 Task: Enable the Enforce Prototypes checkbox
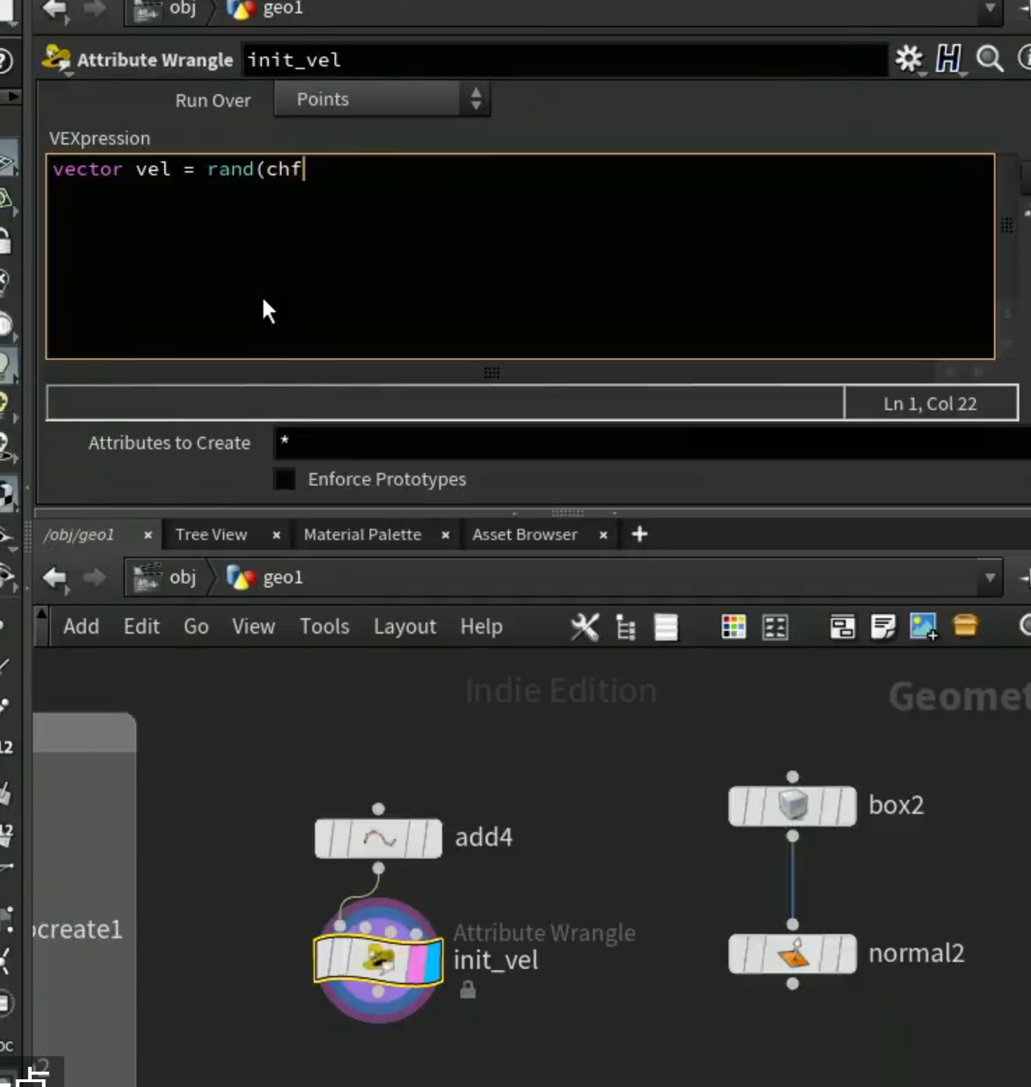[x=284, y=479]
